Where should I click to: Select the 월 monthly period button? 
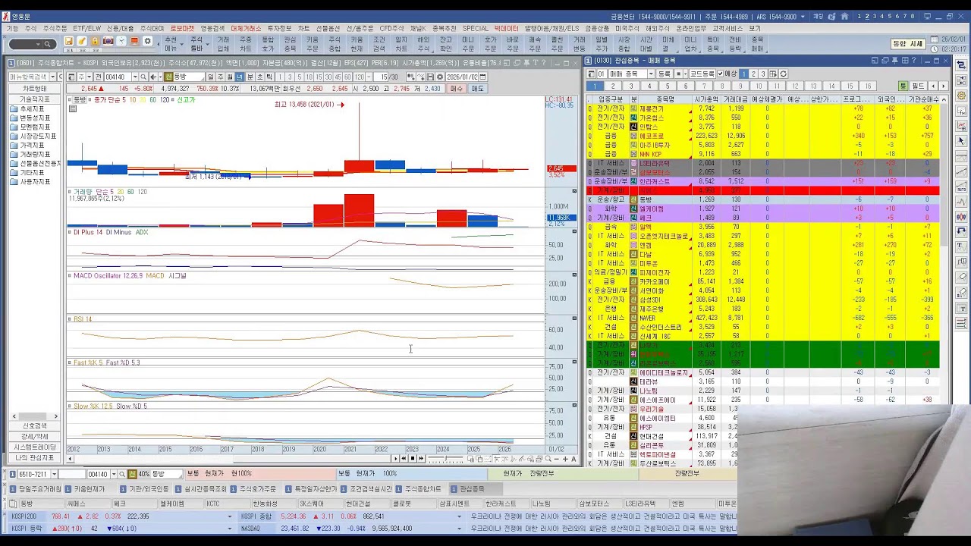pos(231,77)
